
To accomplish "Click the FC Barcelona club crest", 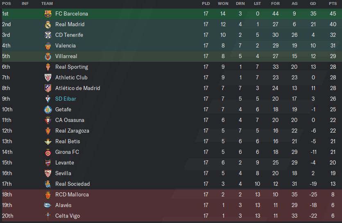I will [48, 14].
